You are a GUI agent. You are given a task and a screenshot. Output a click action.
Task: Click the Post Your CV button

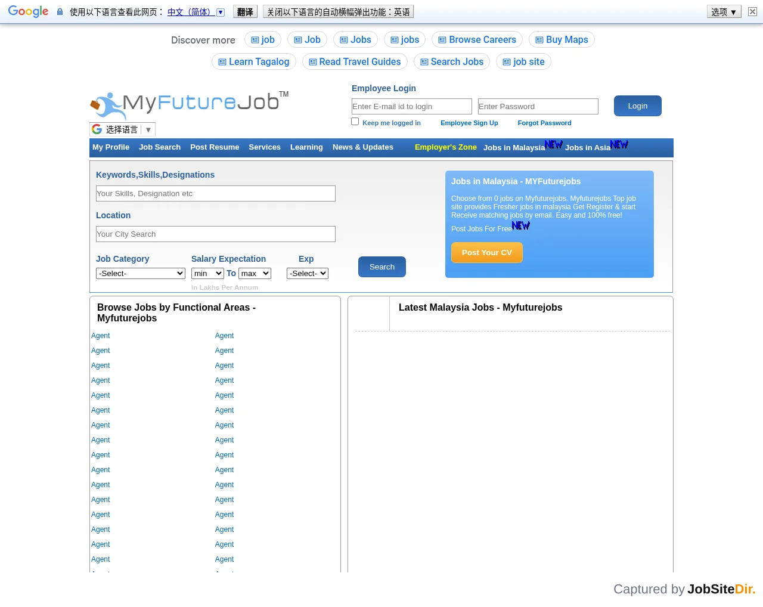tap(487, 253)
